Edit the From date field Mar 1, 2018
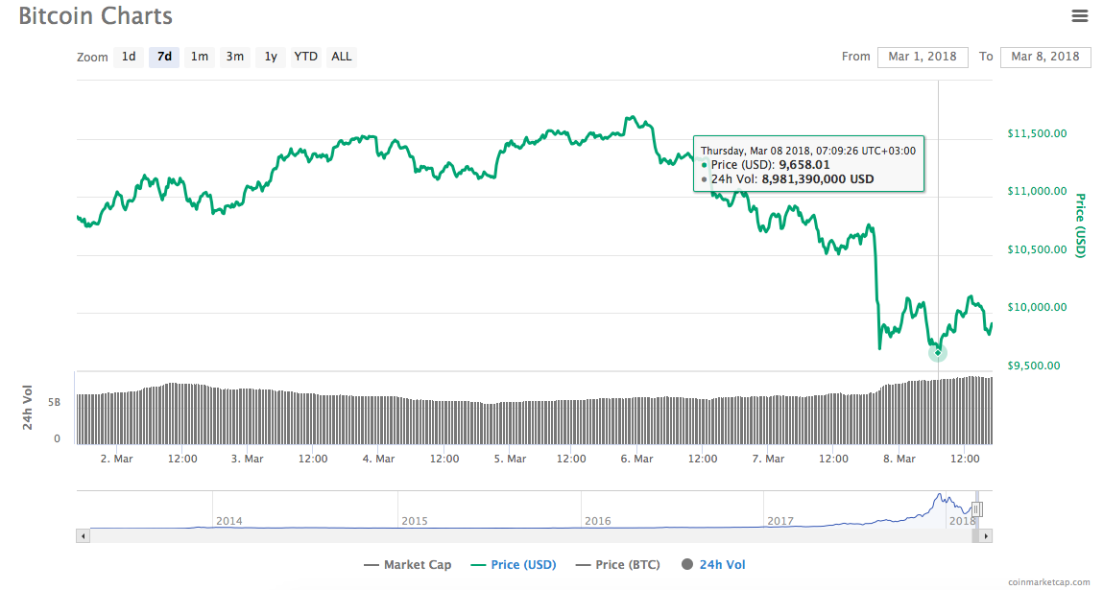This screenshot has width=1103, height=590. pos(923,57)
